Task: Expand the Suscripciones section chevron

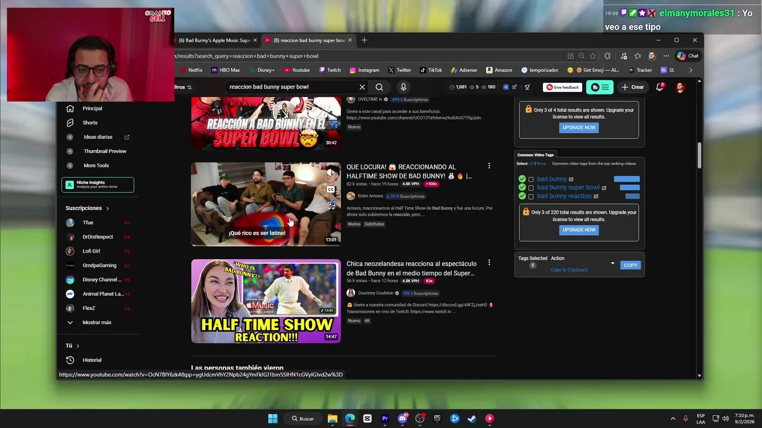Action: (107, 209)
